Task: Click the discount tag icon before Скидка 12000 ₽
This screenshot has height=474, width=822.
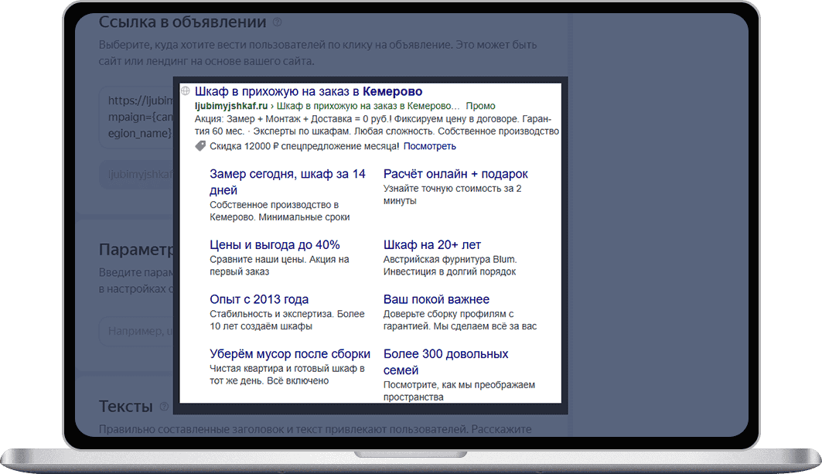Action: tap(200, 146)
